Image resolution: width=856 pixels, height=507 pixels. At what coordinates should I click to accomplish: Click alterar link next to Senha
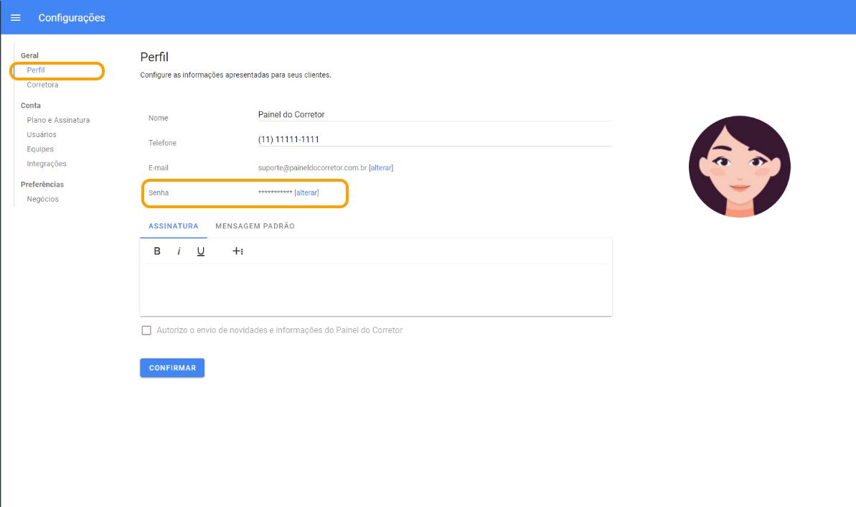tap(307, 193)
